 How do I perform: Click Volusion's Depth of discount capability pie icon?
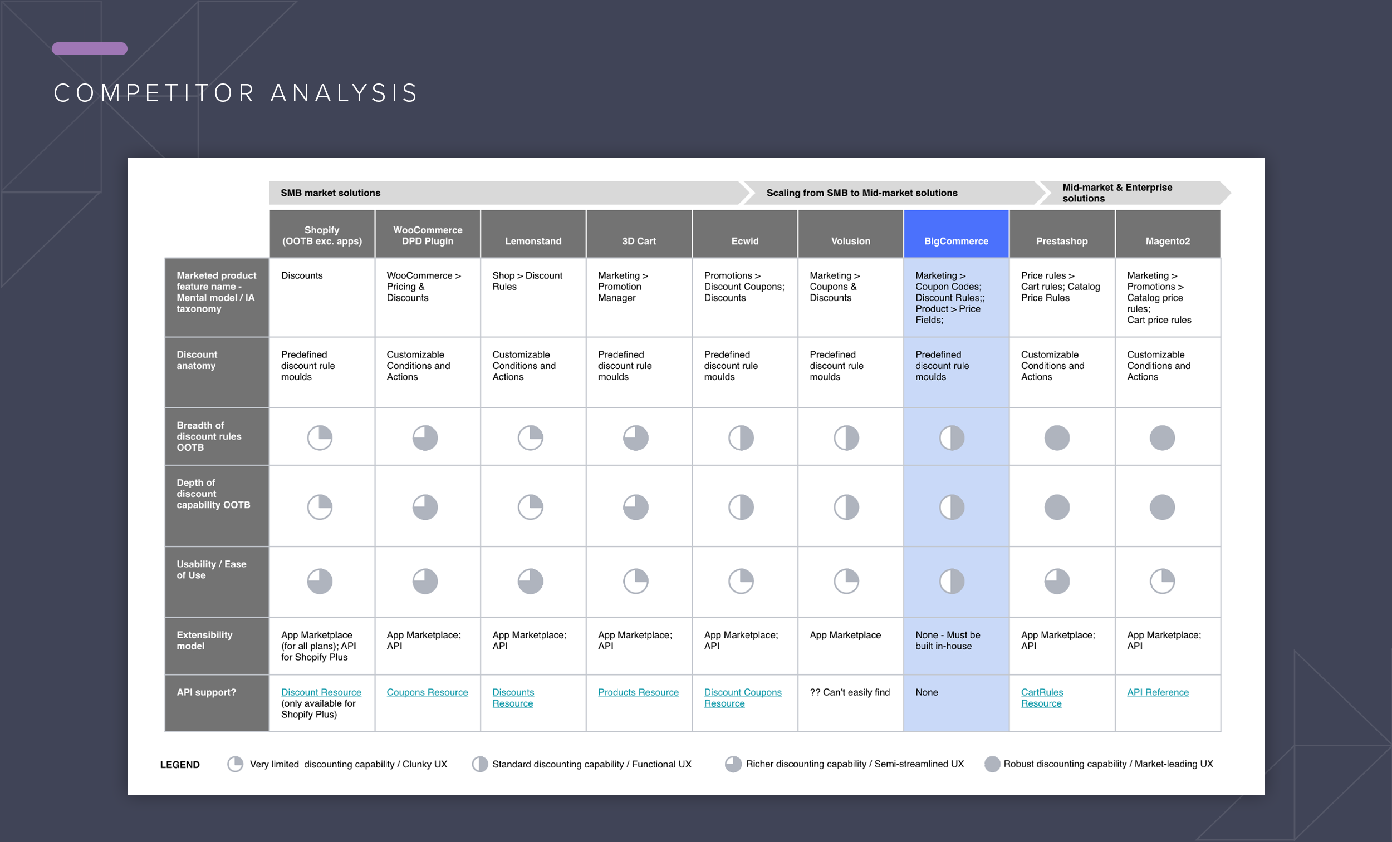pos(846,507)
